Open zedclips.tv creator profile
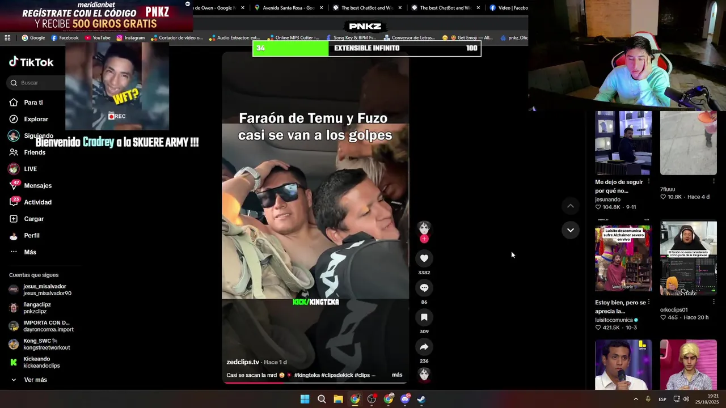The image size is (726, 408). coord(243,362)
